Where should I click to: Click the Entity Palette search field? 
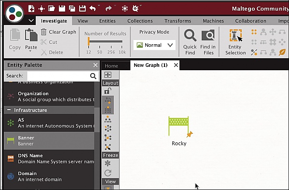tap(58, 76)
